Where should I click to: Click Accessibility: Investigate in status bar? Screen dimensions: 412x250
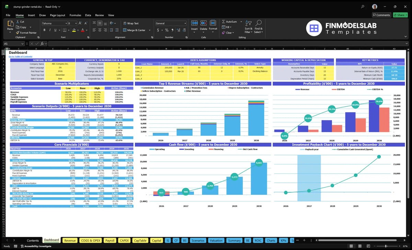(x=36, y=246)
